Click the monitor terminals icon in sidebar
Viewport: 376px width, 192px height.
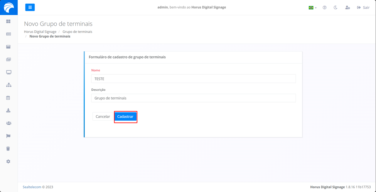[9, 72]
